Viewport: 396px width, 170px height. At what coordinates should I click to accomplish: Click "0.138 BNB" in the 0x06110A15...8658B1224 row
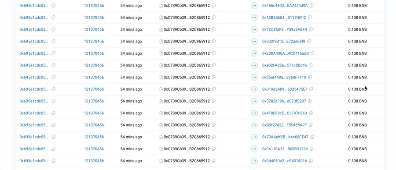(x=357, y=149)
